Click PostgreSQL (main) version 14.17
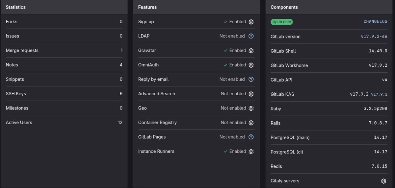This screenshot has width=395, height=188. click(381, 138)
